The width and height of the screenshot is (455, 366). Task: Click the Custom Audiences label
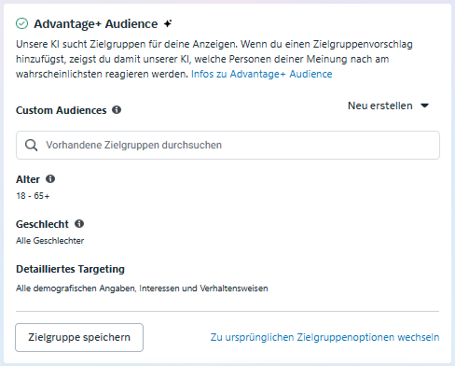[62, 110]
